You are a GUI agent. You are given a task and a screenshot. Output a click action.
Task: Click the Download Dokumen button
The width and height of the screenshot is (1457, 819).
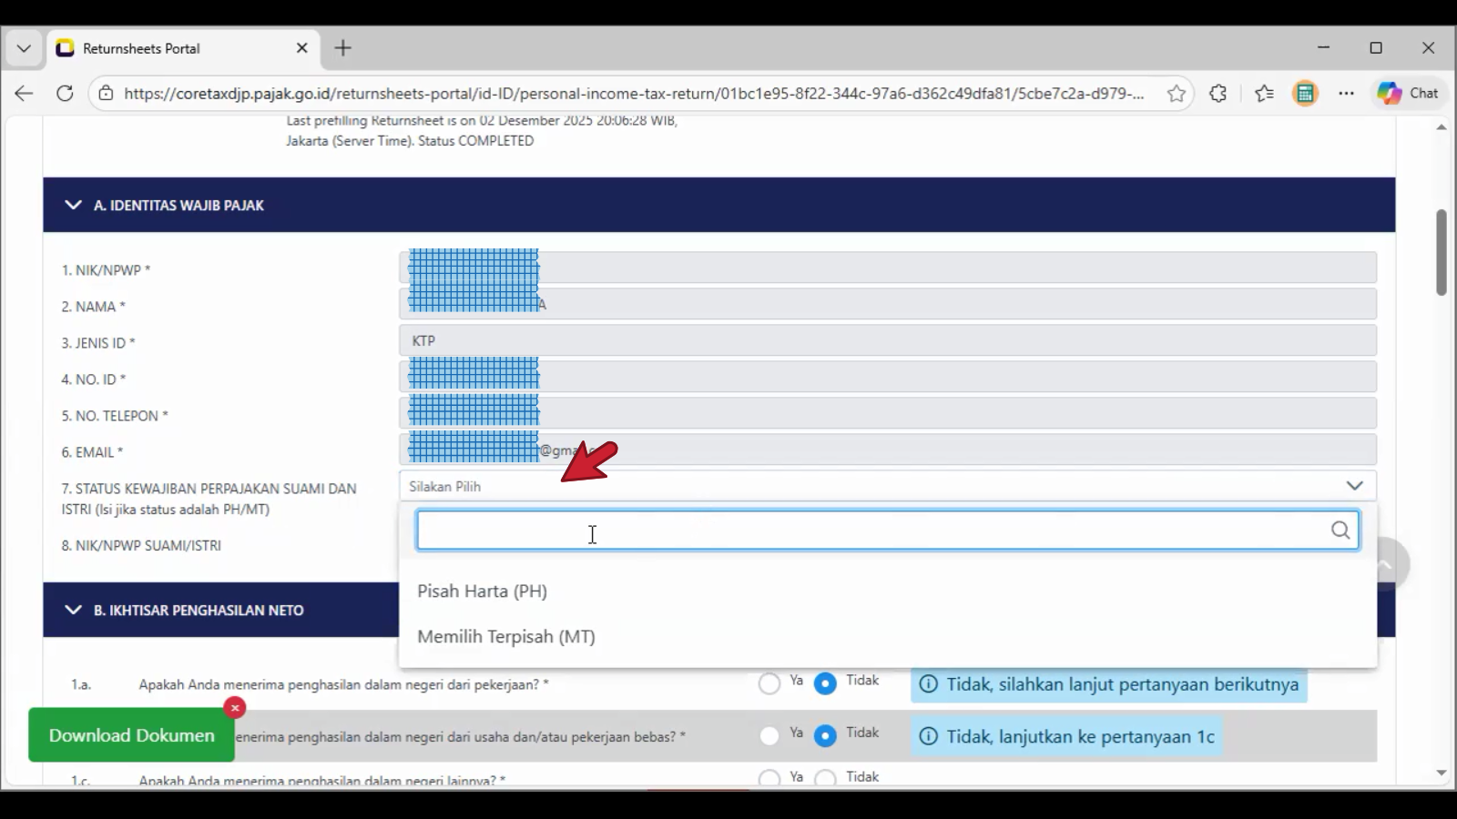point(131,735)
